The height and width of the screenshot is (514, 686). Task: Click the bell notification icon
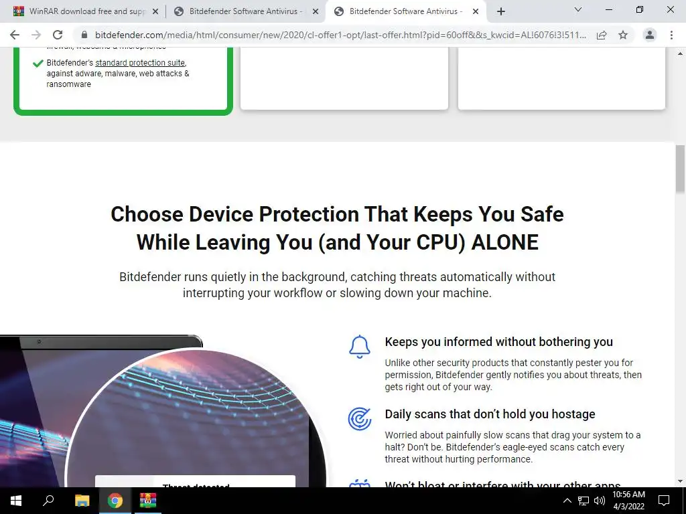[x=360, y=347]
